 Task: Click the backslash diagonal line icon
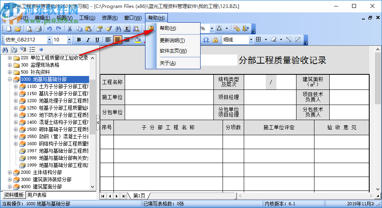[288, 39]
